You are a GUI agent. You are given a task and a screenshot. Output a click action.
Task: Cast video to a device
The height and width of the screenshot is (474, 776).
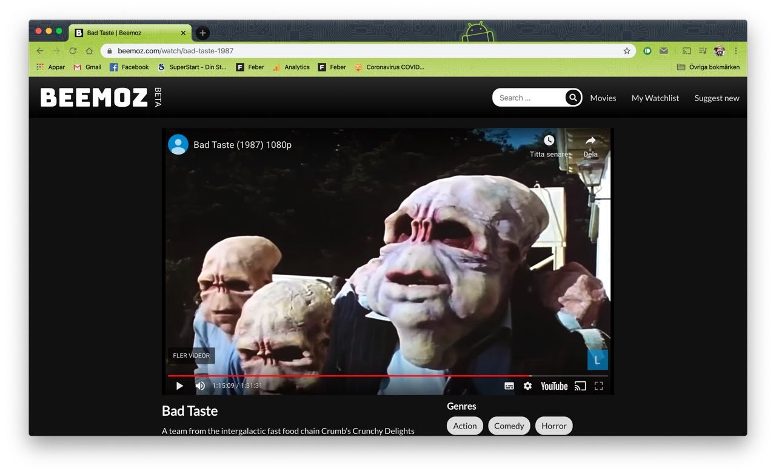[x=580, y=386]
